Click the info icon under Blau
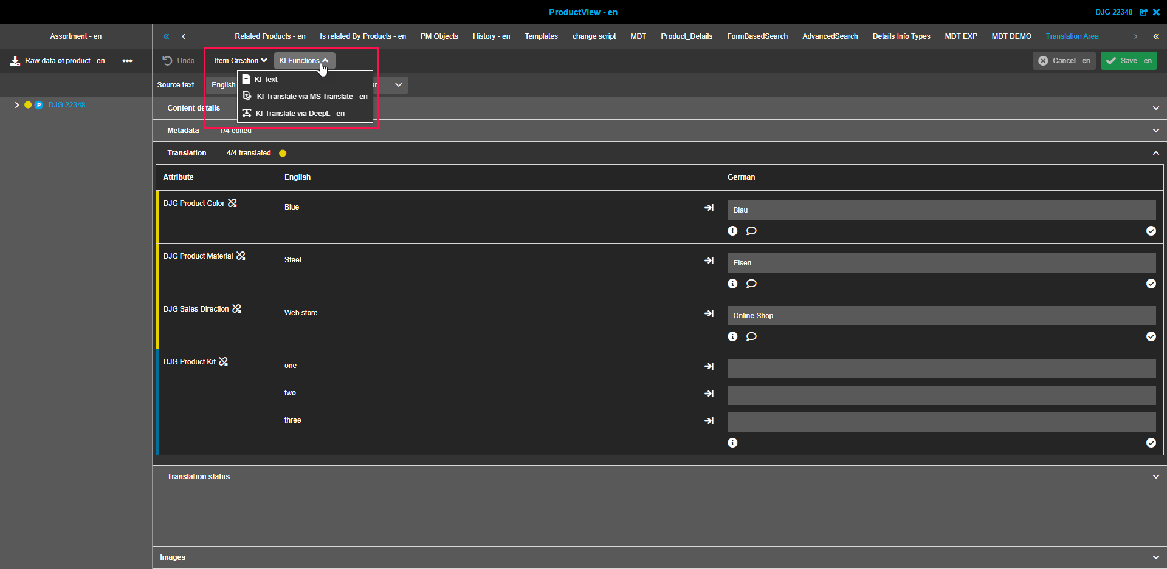1167x569 pixels. [732, 231]
